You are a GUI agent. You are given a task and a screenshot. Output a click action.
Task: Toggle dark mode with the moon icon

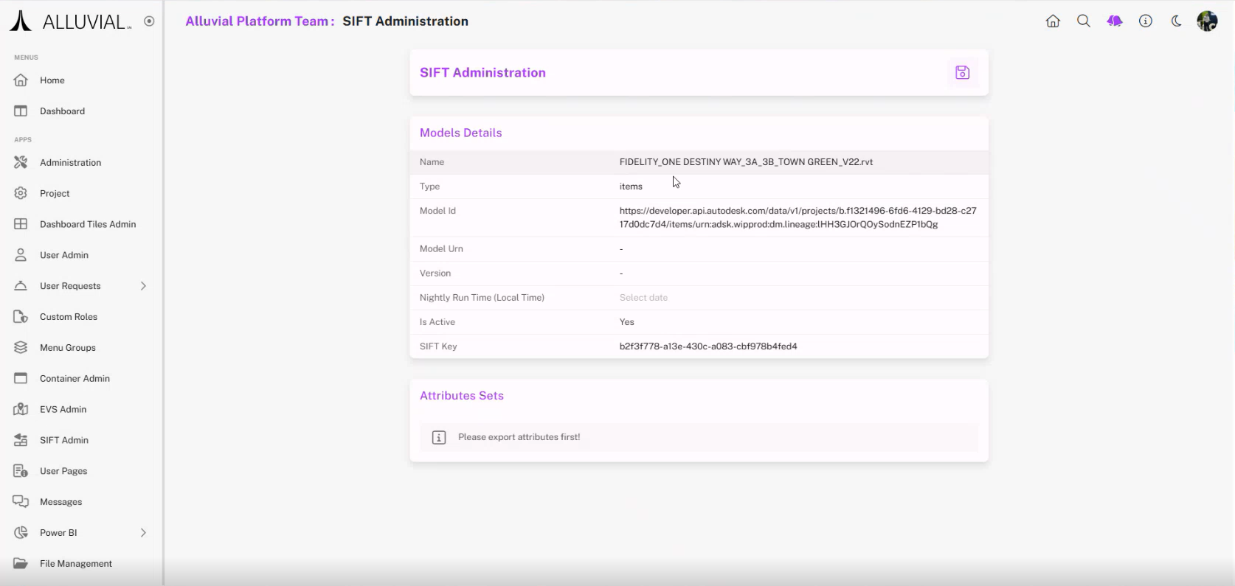[x=1176, y=21]
